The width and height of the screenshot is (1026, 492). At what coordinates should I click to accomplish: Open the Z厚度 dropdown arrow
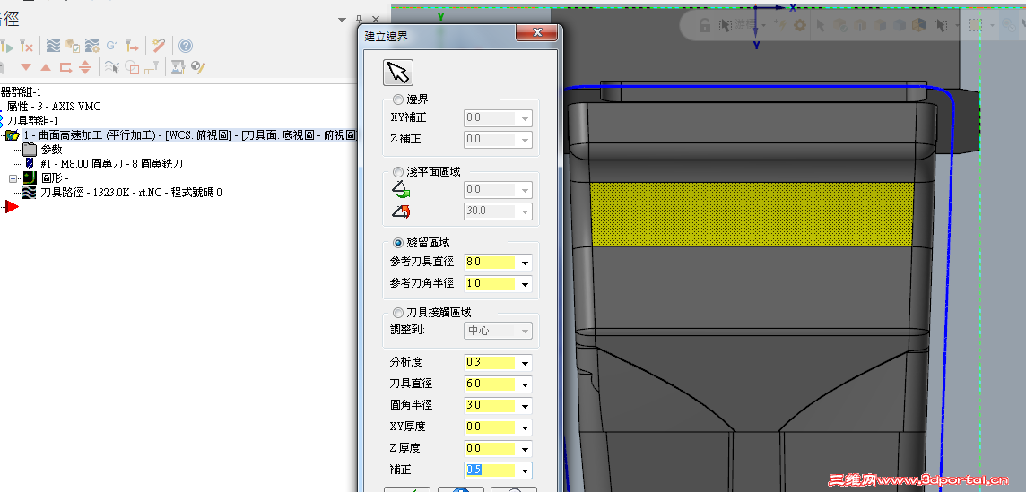(525, 450)
